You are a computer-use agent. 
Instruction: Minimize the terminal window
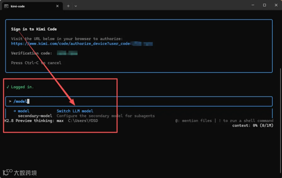tap(253, 5)
